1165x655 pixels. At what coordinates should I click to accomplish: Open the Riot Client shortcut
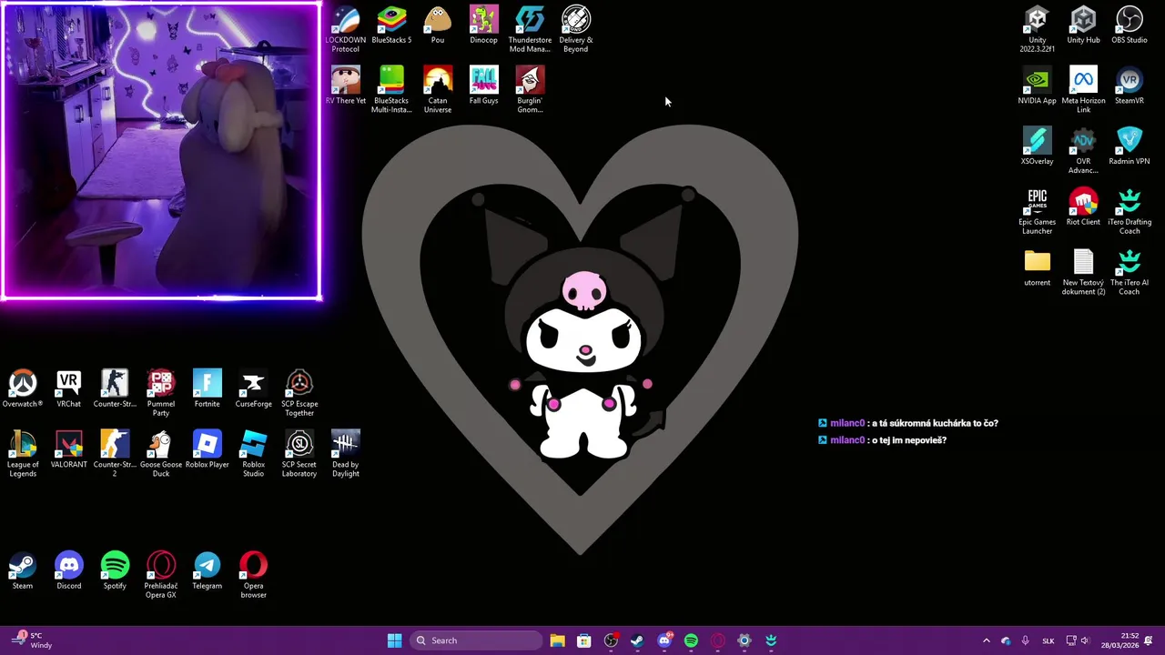[1083, 207]
